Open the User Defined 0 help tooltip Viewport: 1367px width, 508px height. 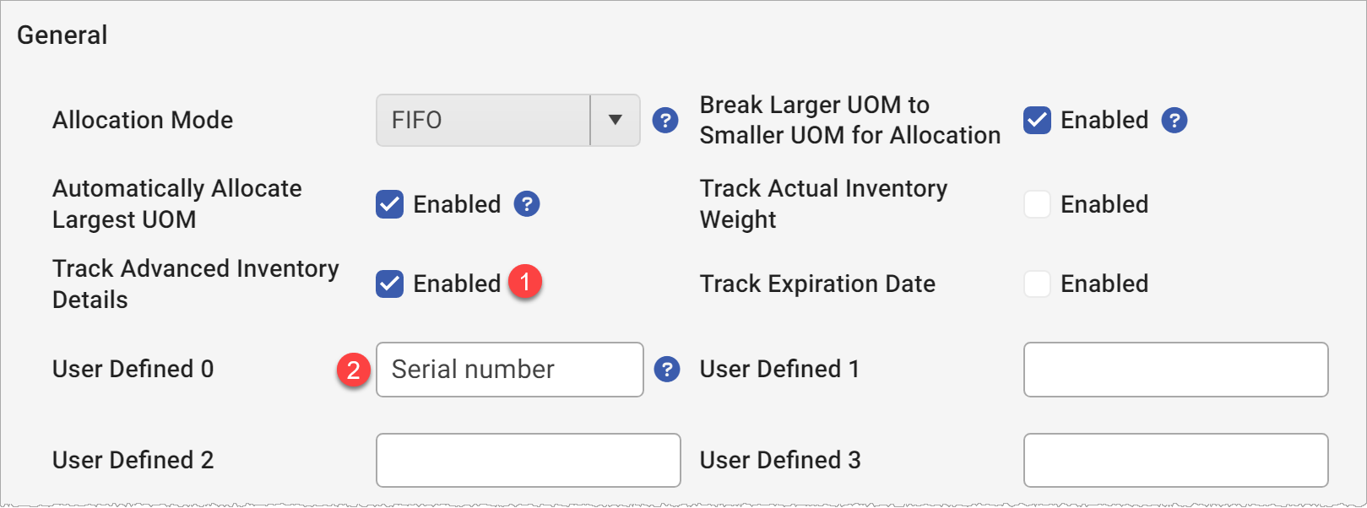pyautogui.click(x=667, y=370)
